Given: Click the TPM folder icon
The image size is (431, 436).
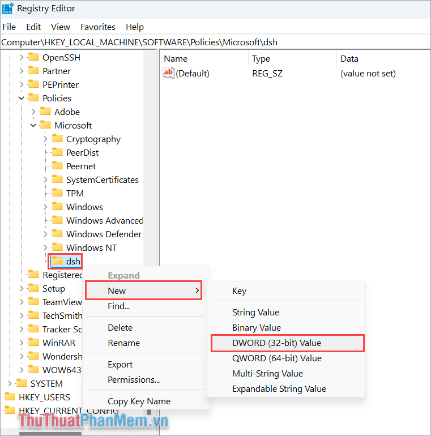Looking at the screenshot, I should 57,193.
